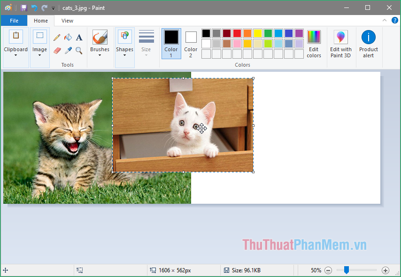Click the zoom in plus button

385,270
